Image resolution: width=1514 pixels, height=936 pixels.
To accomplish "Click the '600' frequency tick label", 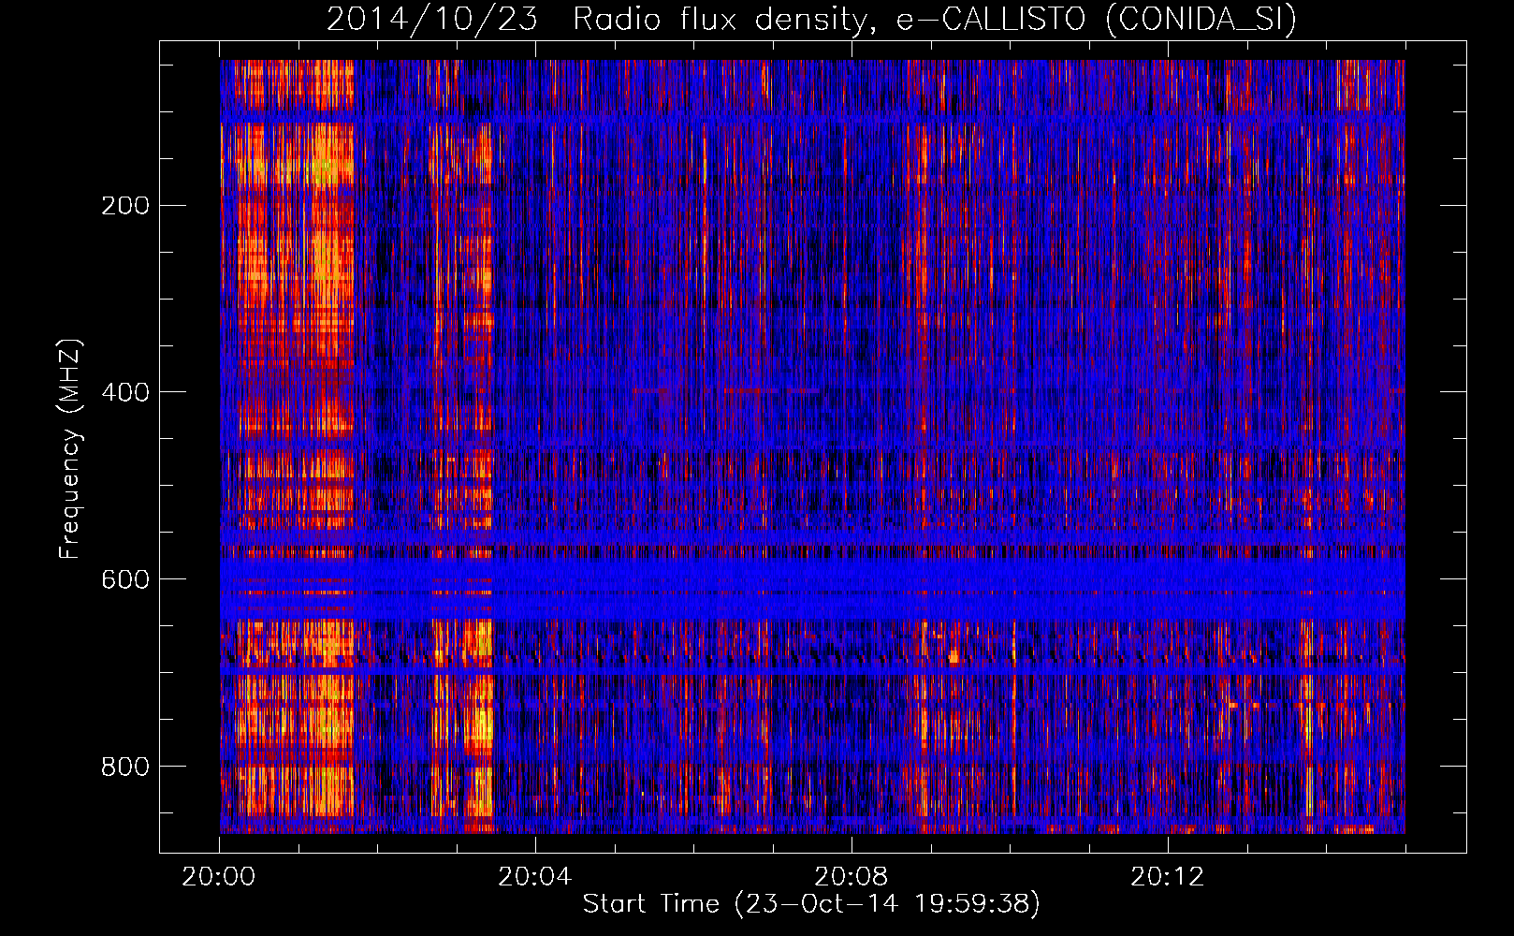I will point(125,579).
